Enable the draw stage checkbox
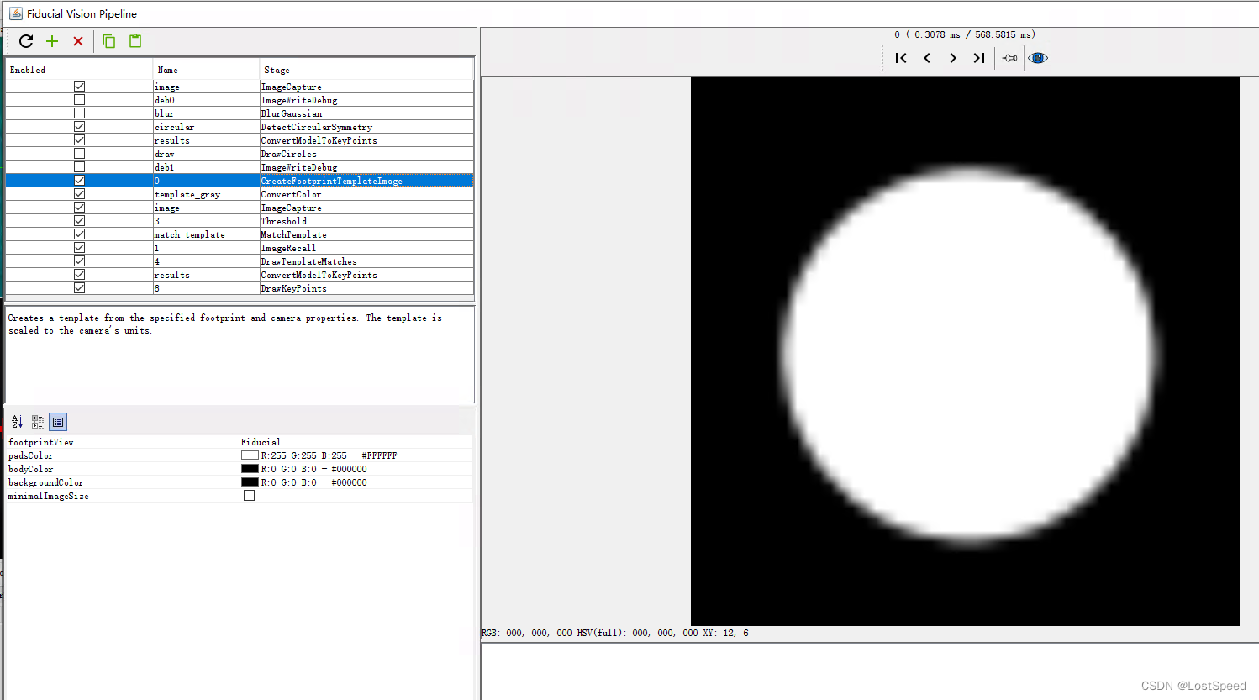The width and height of the screenshot is (1259, 700). (79, 154)
